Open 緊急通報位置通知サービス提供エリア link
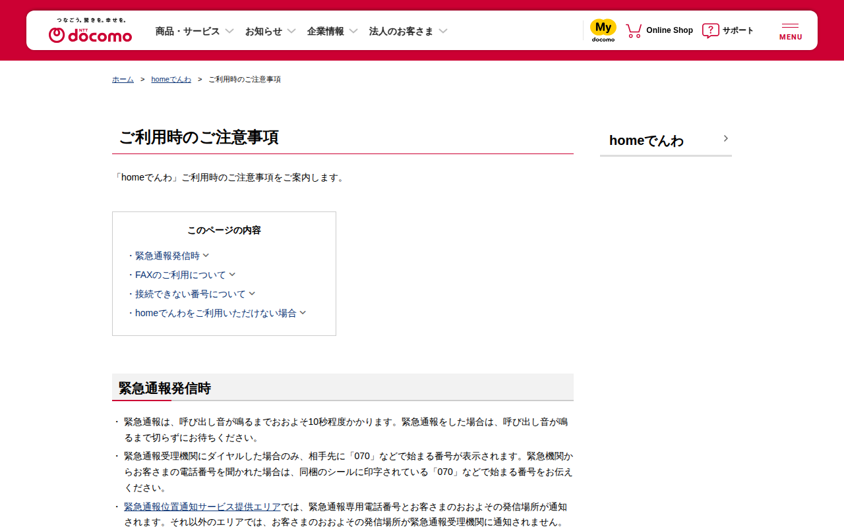The image size is (844, 527). click(202, 507)
